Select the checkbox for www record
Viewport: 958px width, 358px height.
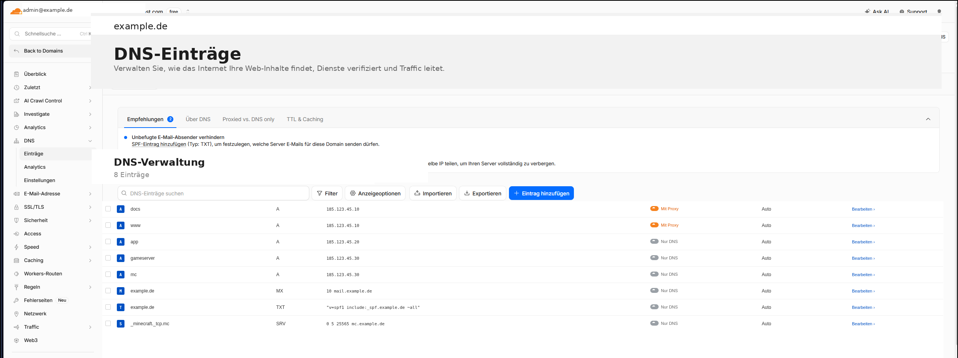[108, 225]
